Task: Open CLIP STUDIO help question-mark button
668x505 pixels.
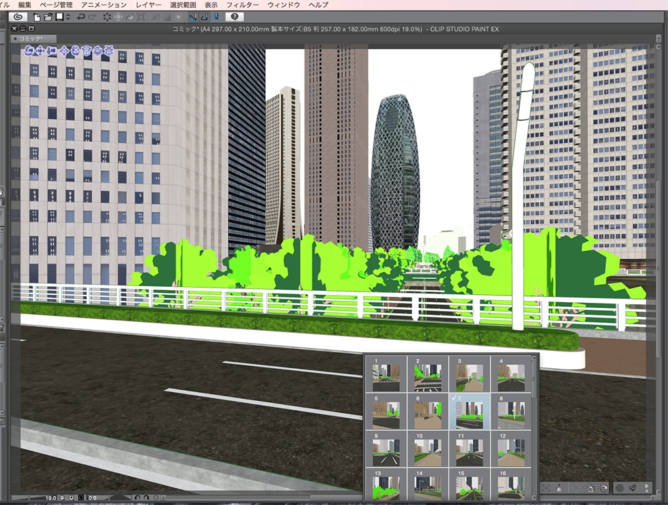Action: click(234, 17)
